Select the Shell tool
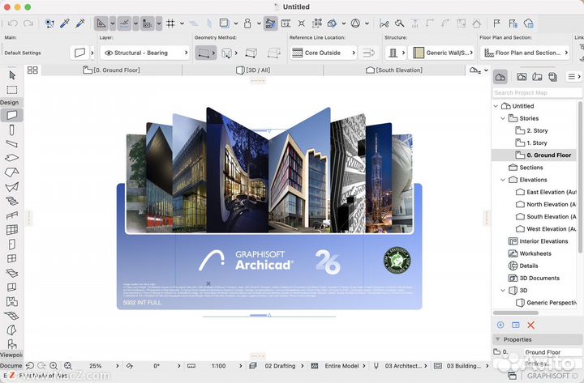 [12, 187]
